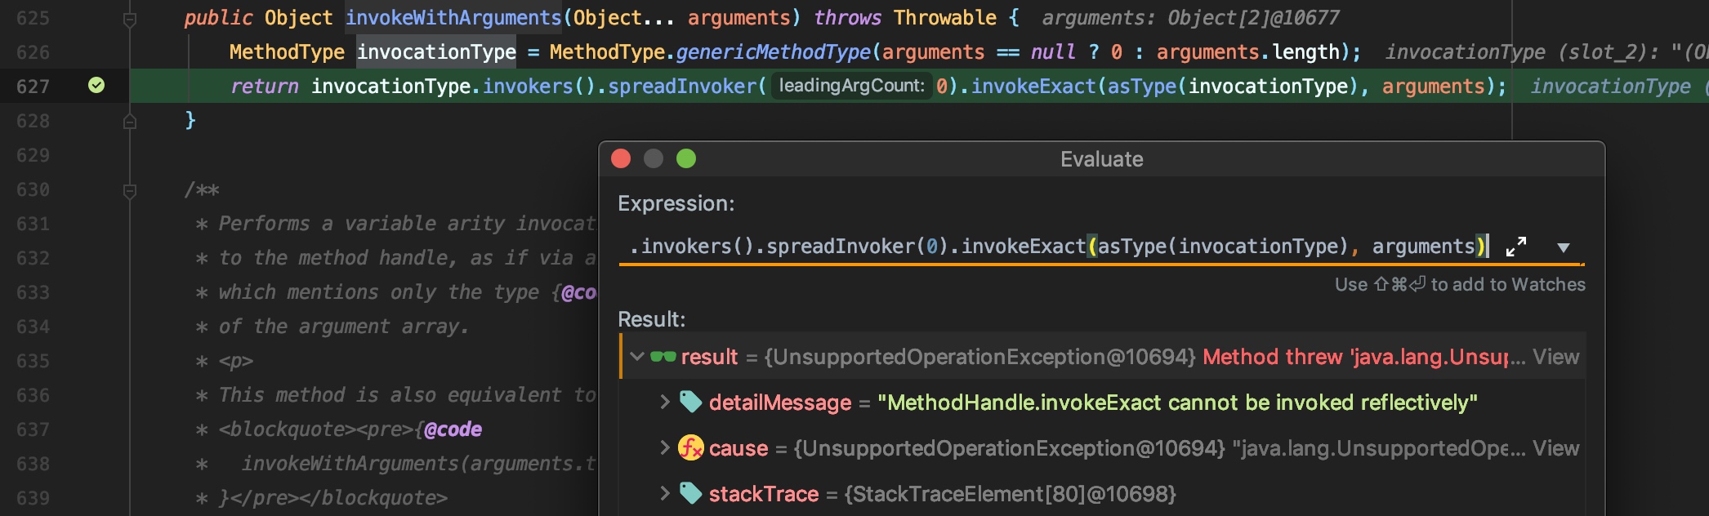This screenshot has width=1709, height=516.
Task: Click the fx icon beside cause
Action: (x=691, y=447)
